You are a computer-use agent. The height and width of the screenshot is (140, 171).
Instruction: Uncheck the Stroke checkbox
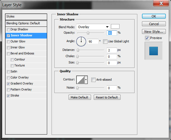(8, 96)
